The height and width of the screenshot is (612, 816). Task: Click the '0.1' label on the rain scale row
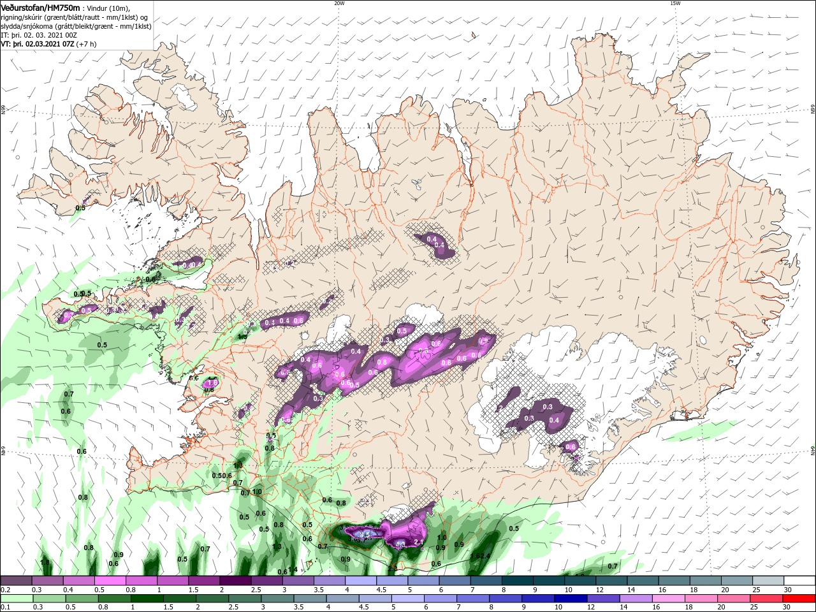pos(6,608)
